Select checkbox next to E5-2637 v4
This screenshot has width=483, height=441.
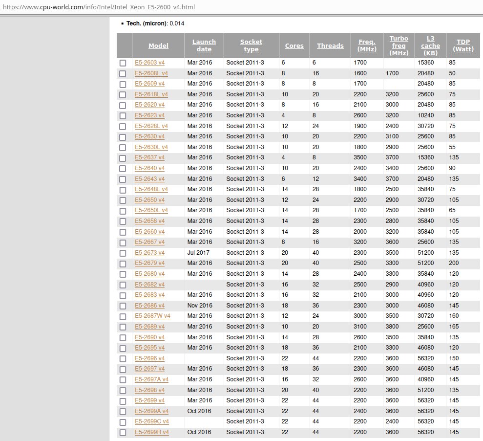(x=123, y=158)
